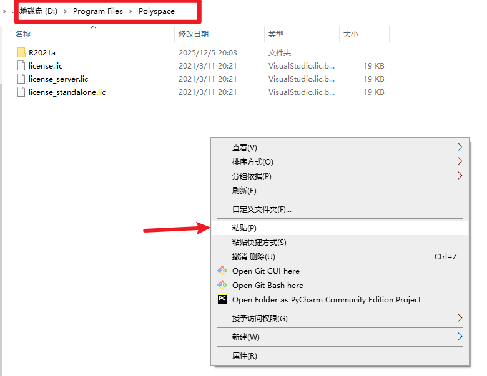Click the 查看(V) context menu entry
This screenshot has height=376, width=487.
pos(340,147)
